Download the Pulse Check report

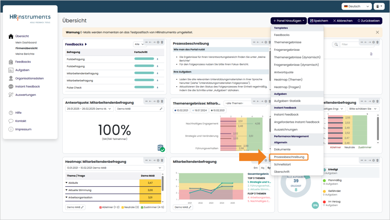(157, 88)
